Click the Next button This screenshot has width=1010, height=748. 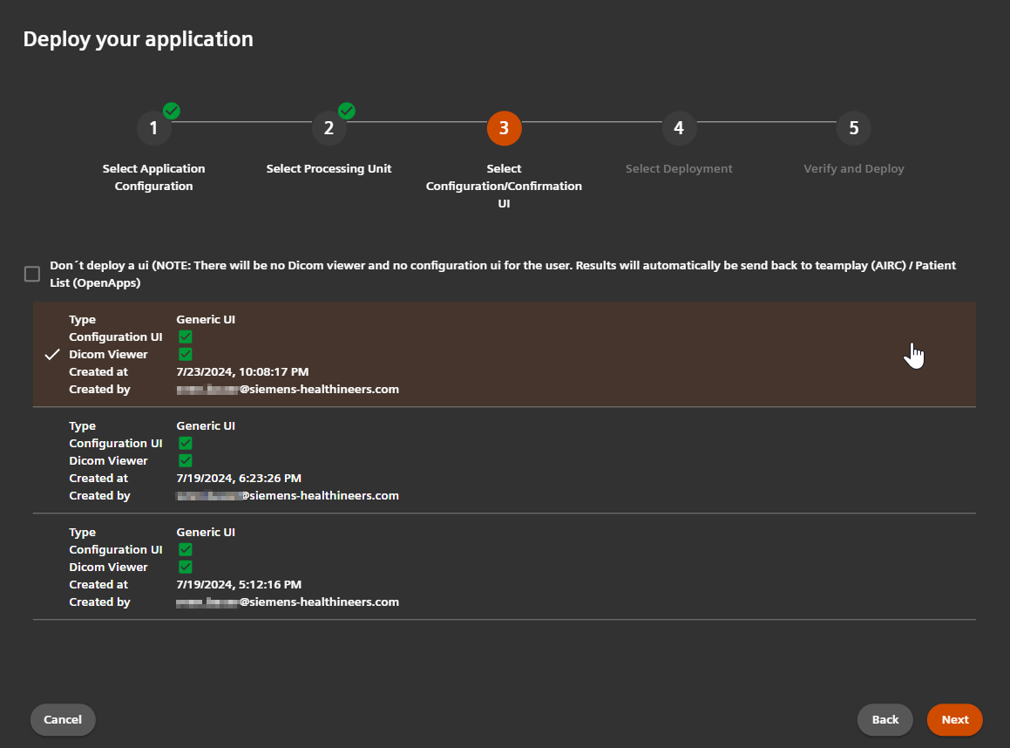coord(954,719)
